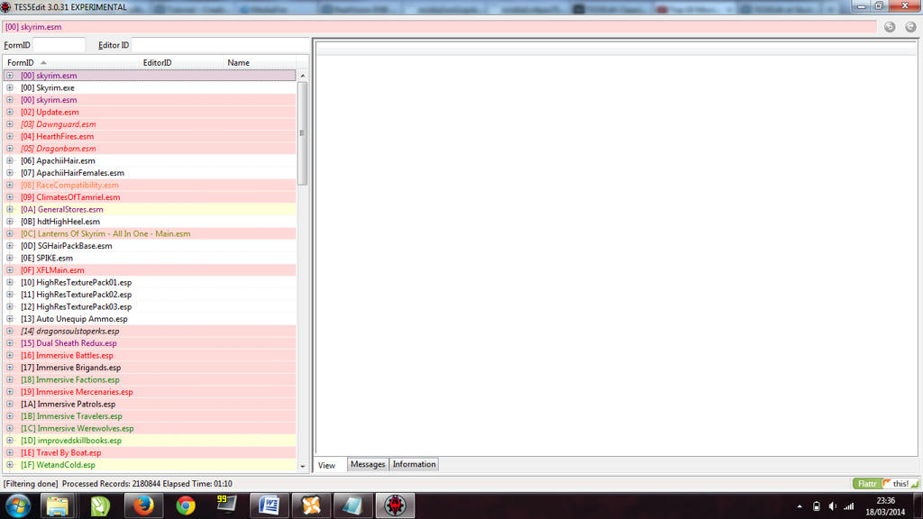The image size is (923, 519).
Task: Switch to the Information tab
Action: [x=415, y=464]
